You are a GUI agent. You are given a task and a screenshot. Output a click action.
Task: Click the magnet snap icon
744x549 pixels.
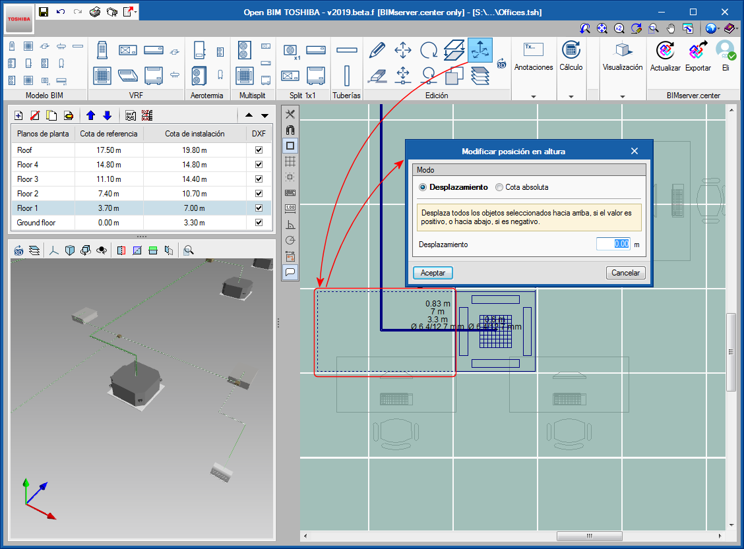coord(290,130)
